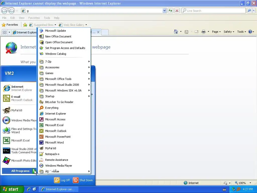The width and height of the screenshot is (257, 193).
Task: Click the Live Search input box
Action: (x=214, y=11)
